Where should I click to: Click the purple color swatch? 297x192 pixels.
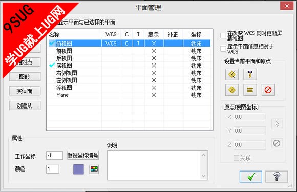78,169
